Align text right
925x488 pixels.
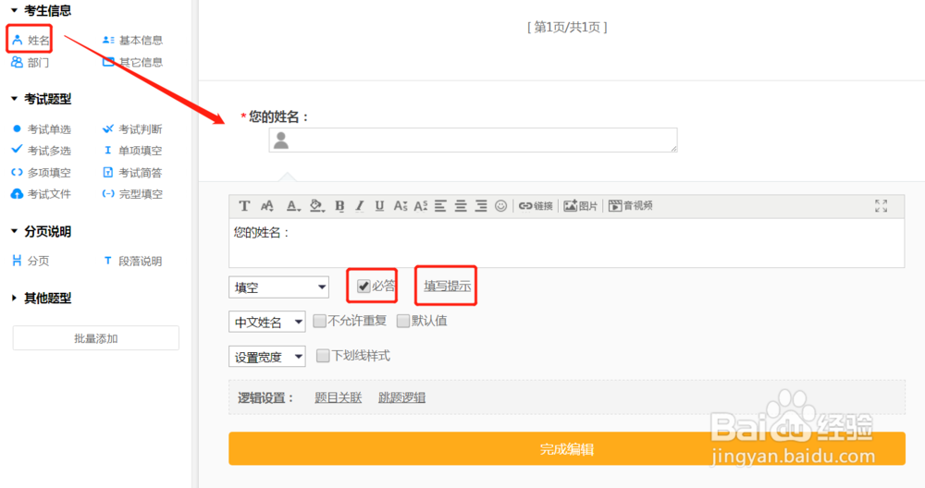[481, 206]
